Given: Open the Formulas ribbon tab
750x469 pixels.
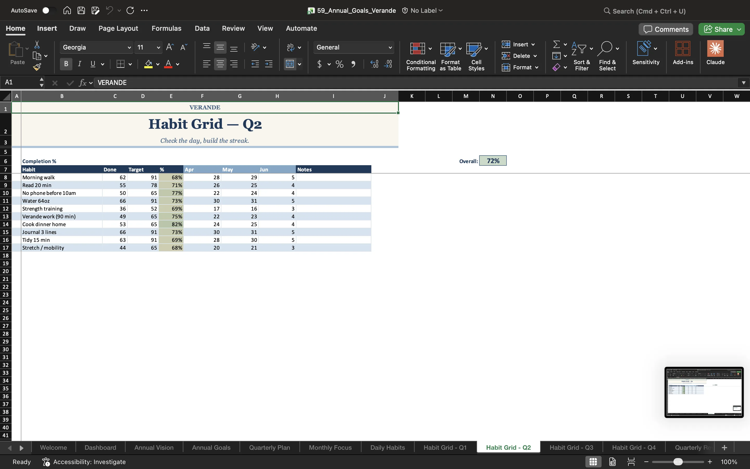Looking at the screenshot, I should pos(166,28).
